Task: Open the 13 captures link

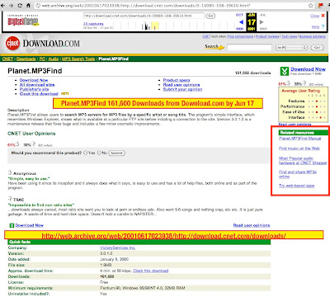Action: coord(93,24)
